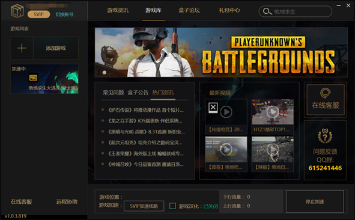Image resolution: width=355 pixels, height=220 pixels.
Task: Click the SVIP badge
Action: (38, 14)
